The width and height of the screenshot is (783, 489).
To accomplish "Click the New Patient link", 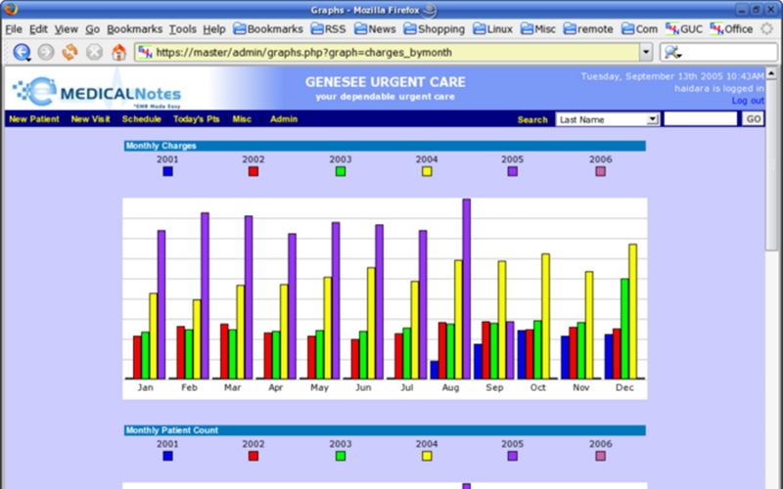I will [34, 118].
